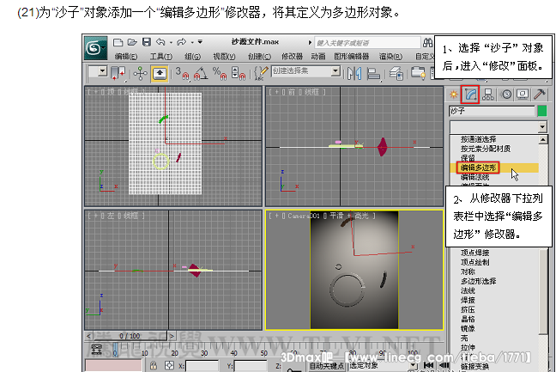Click the time slider previous frame arrow
The height and width of the screenshot is (372, 556).
click(x=88, y=336)
